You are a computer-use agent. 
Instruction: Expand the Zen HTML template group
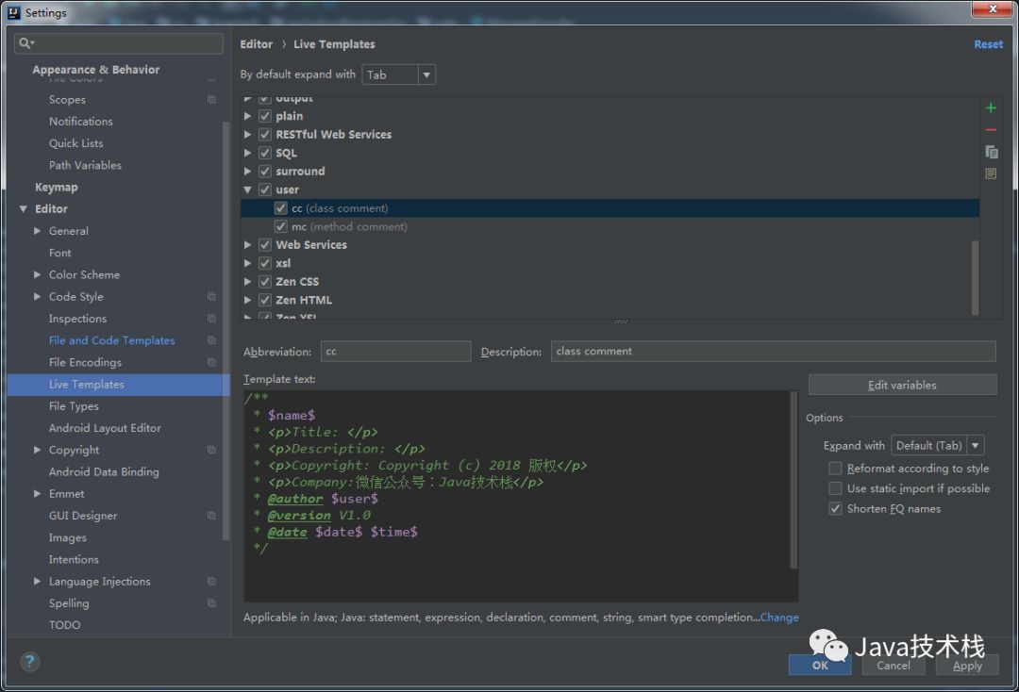[247, 300]
